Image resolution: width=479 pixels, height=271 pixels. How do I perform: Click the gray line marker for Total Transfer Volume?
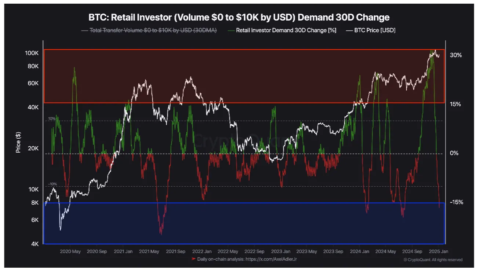click(x=85, y=30)
